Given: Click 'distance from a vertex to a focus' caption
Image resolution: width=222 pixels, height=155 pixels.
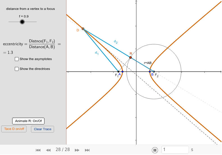Looking at the screenshot, I should [x=30, y=9].
